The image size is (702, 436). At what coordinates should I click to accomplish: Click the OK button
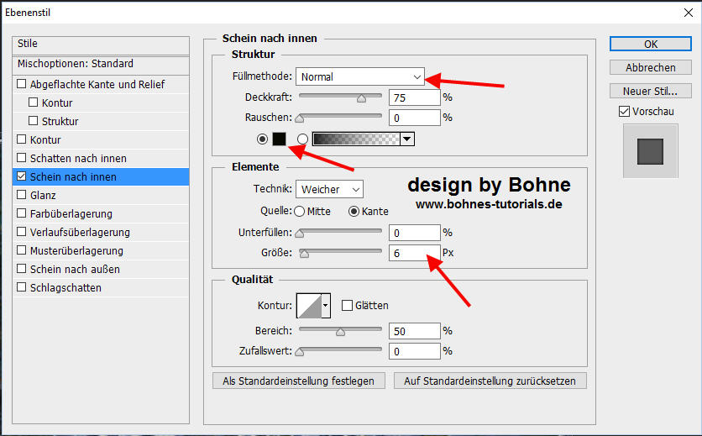650,44
